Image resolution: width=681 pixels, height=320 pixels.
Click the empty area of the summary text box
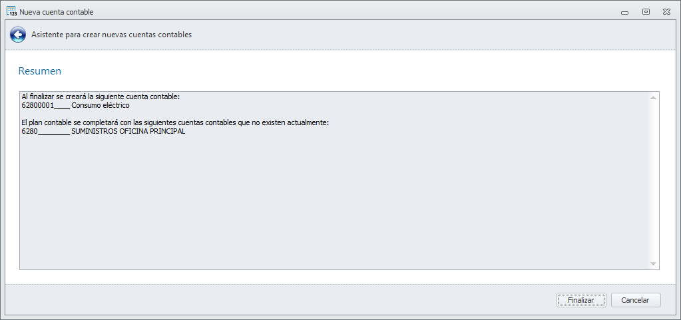333,200
